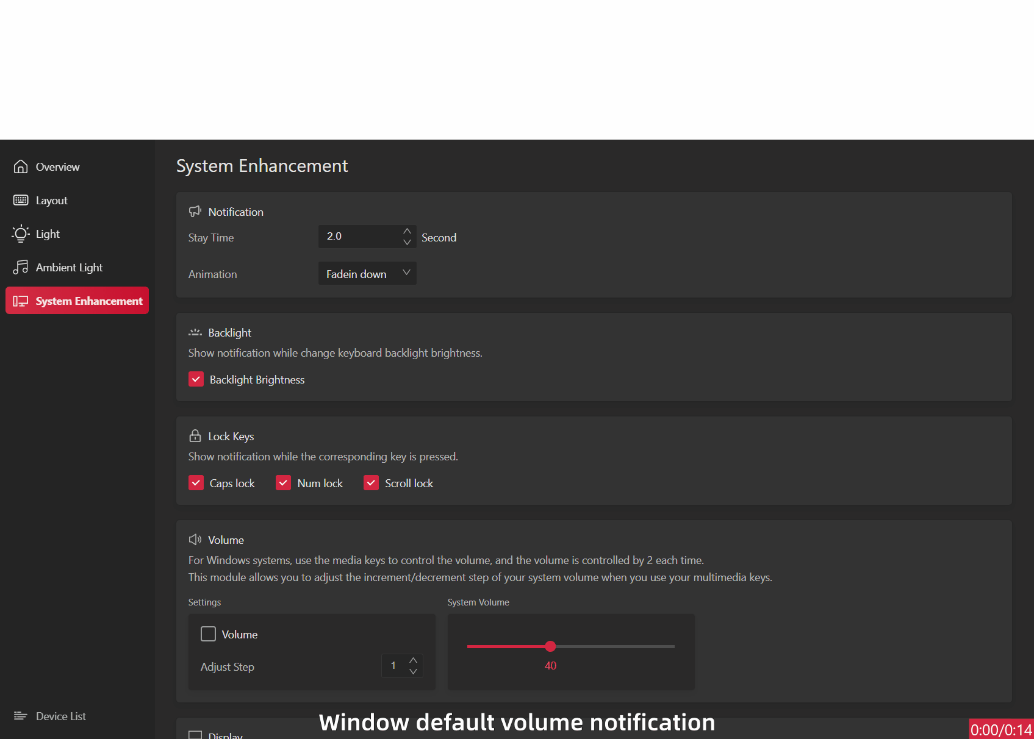Click the Lock Keys padlock icon
This screenshot has width=1034, height=739.
(195, 436)
